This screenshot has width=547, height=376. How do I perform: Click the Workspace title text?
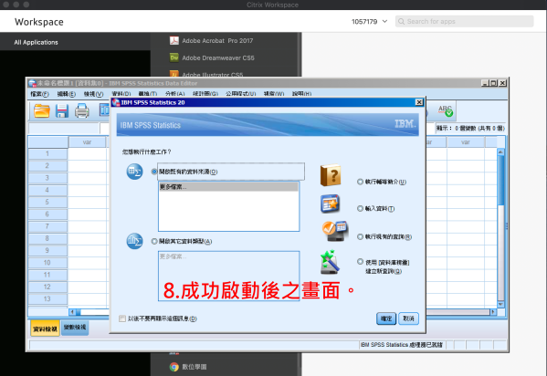click(39, 22)
